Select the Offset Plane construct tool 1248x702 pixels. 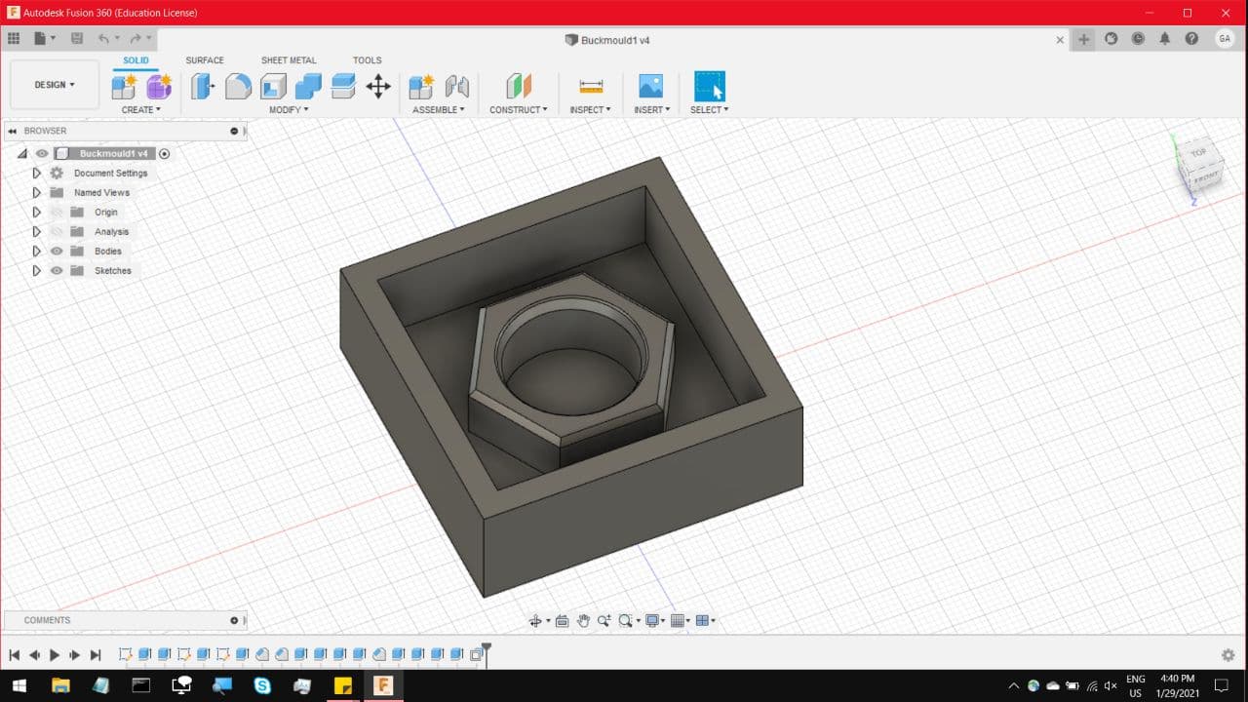(x=519, y=86)
